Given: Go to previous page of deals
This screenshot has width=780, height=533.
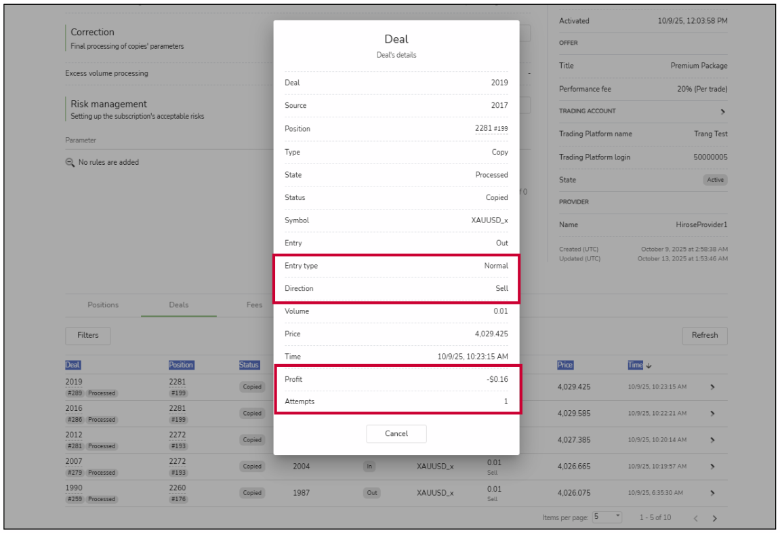Looking at the screenshot, I should coord(695,518).
